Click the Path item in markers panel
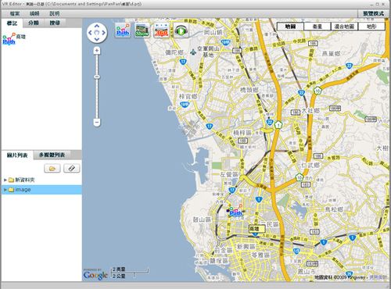This screenshot has width=391, height=289. (9, 39)
